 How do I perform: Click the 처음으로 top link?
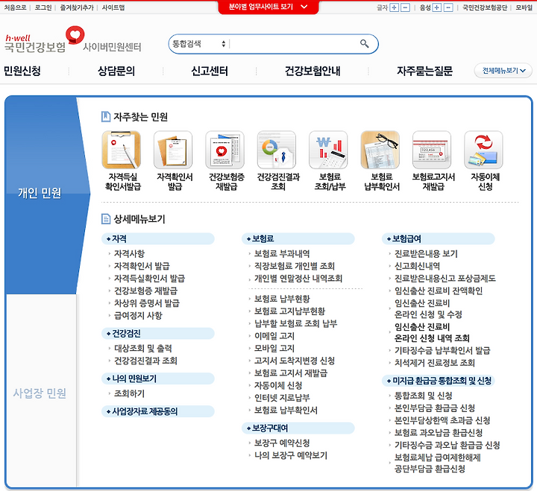click(x=15, y=7)
